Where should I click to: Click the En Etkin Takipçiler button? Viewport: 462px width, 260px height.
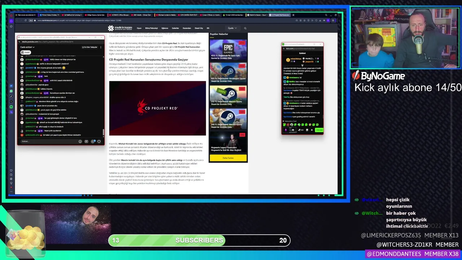coord(90,47)
